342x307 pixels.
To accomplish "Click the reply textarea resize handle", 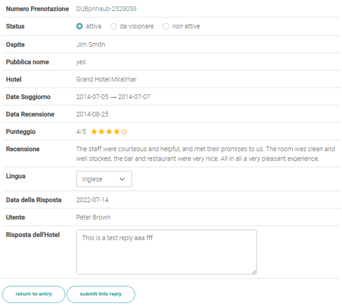I will [254, 271].
